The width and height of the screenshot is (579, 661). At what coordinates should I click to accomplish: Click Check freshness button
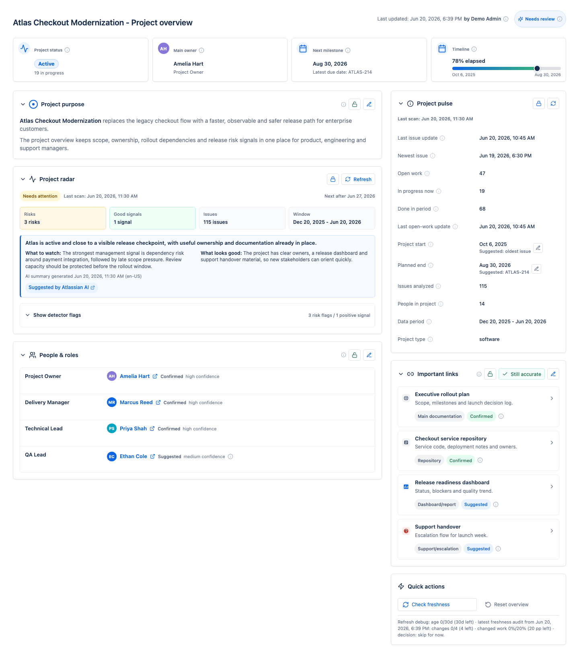pos(437,605)
